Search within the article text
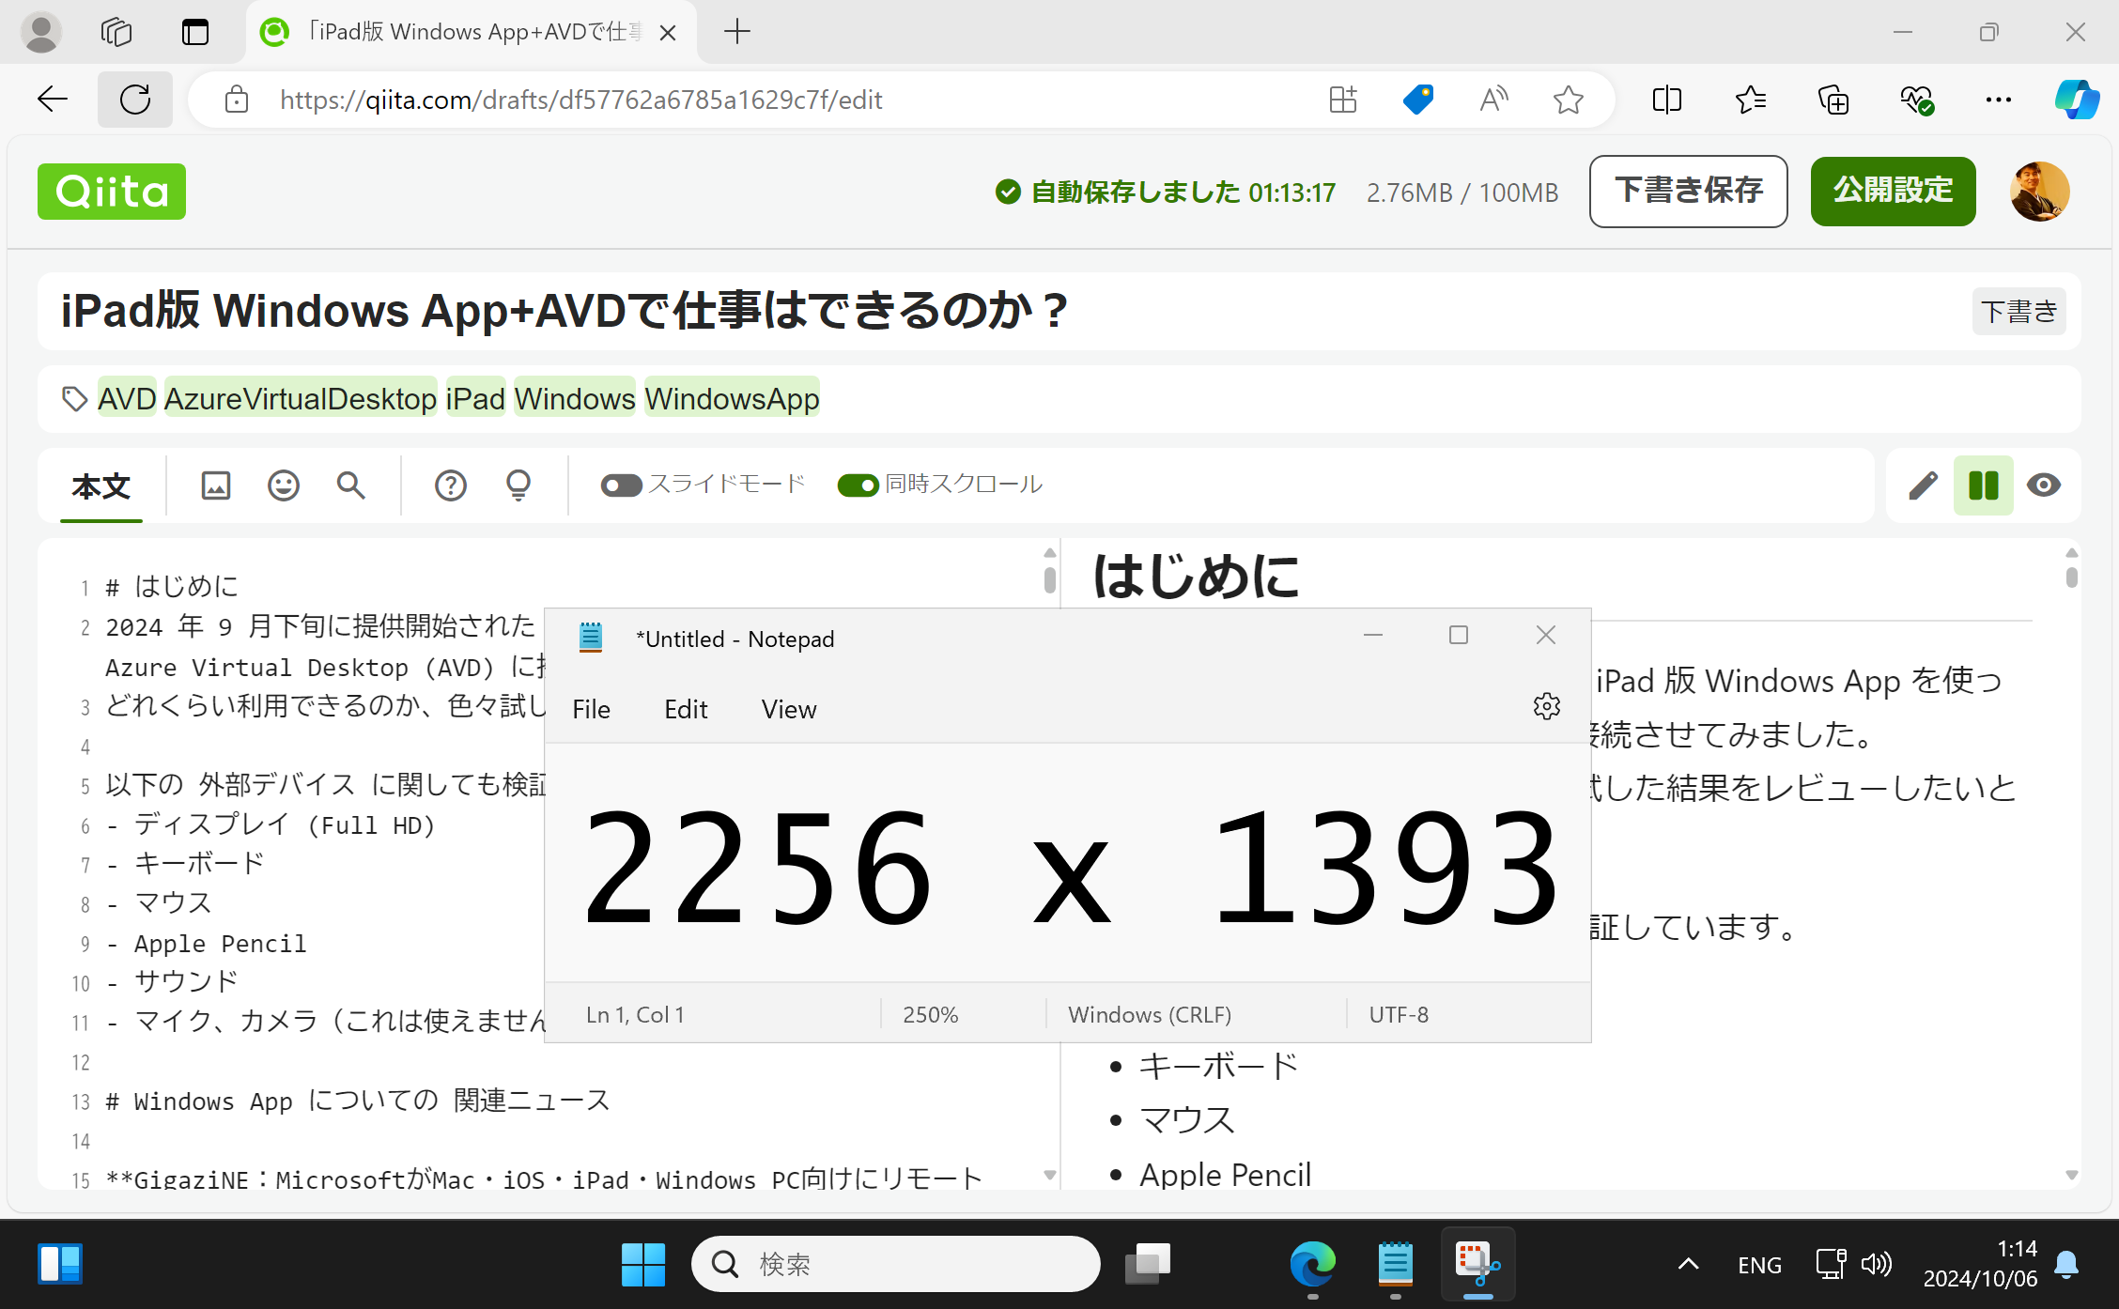Screen dimensions: 2119x1309 pyautogui.click(x=350, y=485)
